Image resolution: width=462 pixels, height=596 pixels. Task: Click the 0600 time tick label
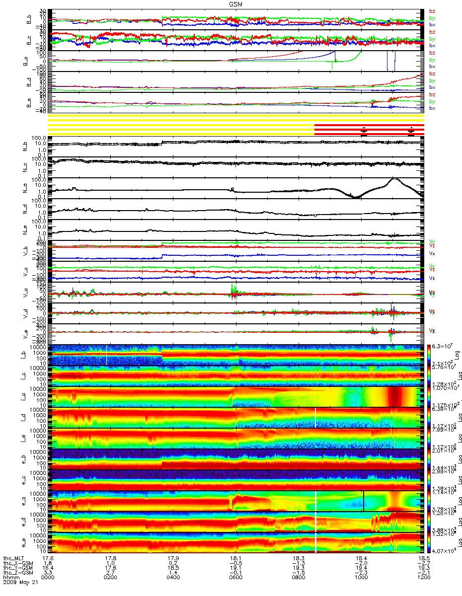(x=235, y=578)
